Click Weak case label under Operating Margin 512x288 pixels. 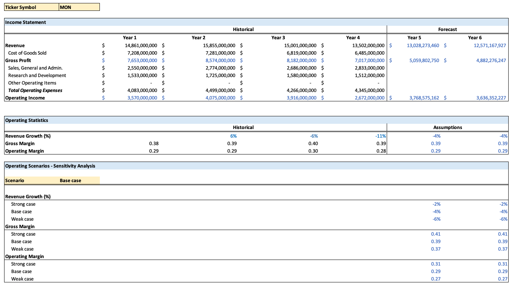[22, 279]
